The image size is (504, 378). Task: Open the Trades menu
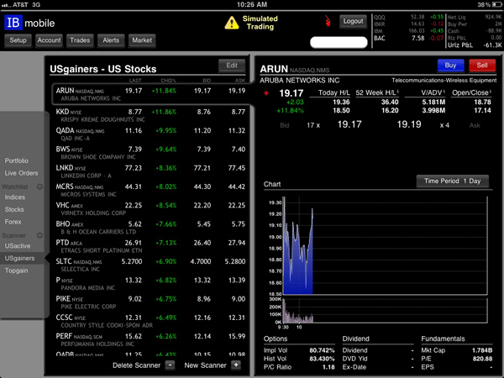[x=80, y=40]
